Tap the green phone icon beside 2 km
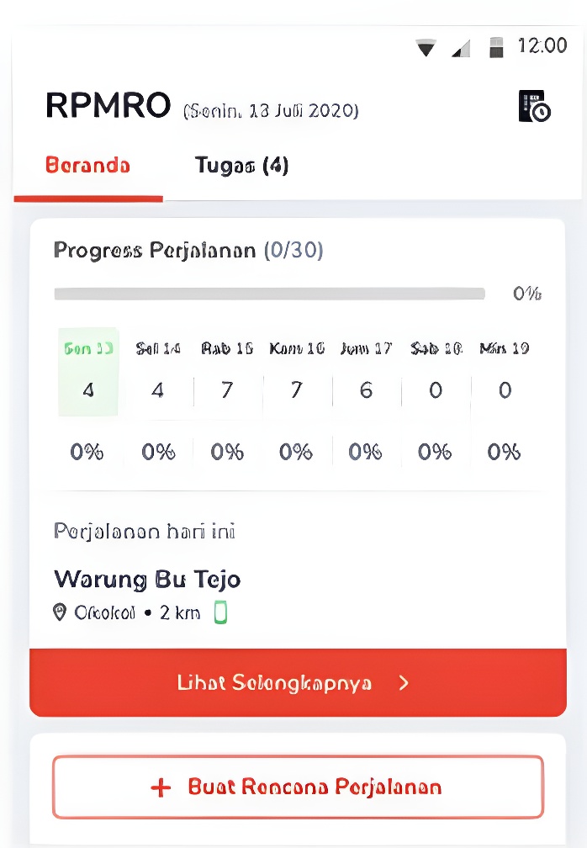Image resolution: width=587 pixels, height=848 pixels. [220, 612]
